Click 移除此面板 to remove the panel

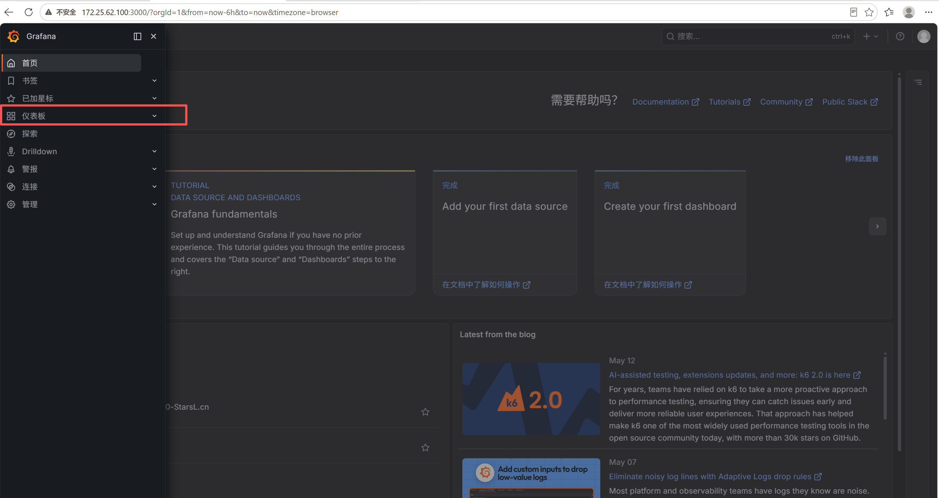tap(861, 159)
